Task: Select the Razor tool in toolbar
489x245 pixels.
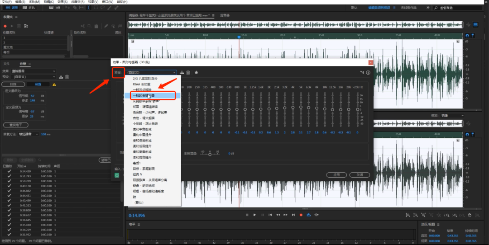Action: pos(75,8)
